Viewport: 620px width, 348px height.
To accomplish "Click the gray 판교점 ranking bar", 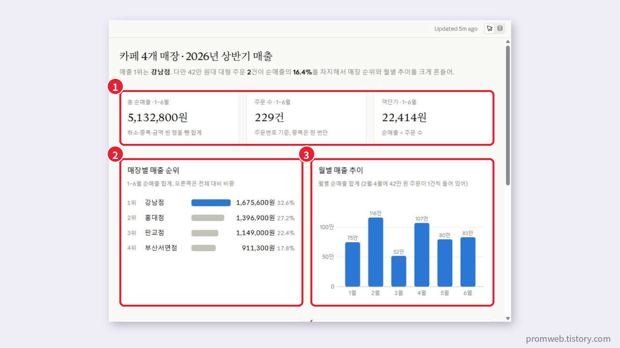I will click(205, 233).
